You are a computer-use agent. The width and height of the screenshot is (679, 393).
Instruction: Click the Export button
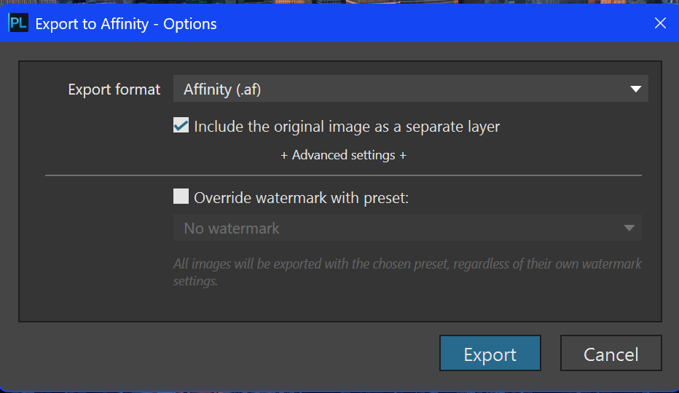point(490,353)
